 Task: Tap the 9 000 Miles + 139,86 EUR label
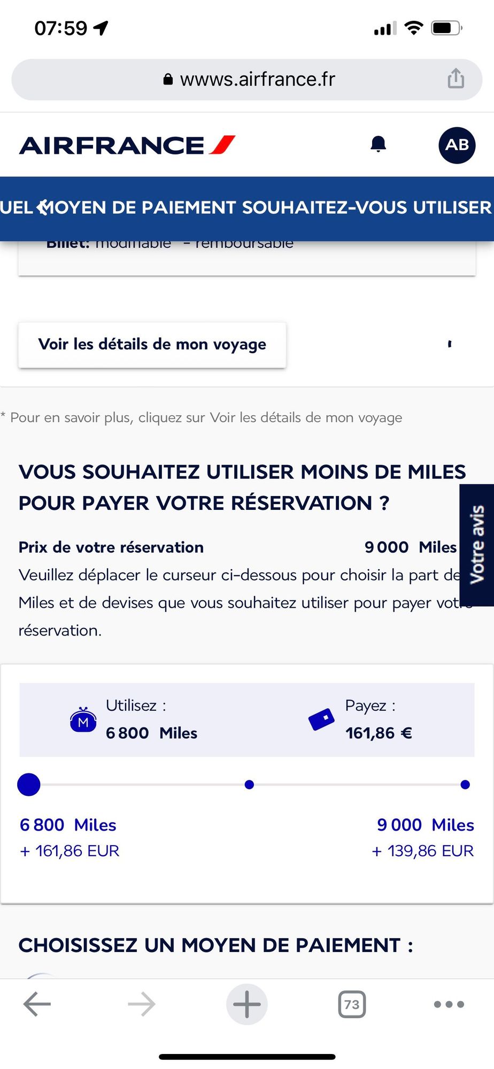tap(424, 837)
